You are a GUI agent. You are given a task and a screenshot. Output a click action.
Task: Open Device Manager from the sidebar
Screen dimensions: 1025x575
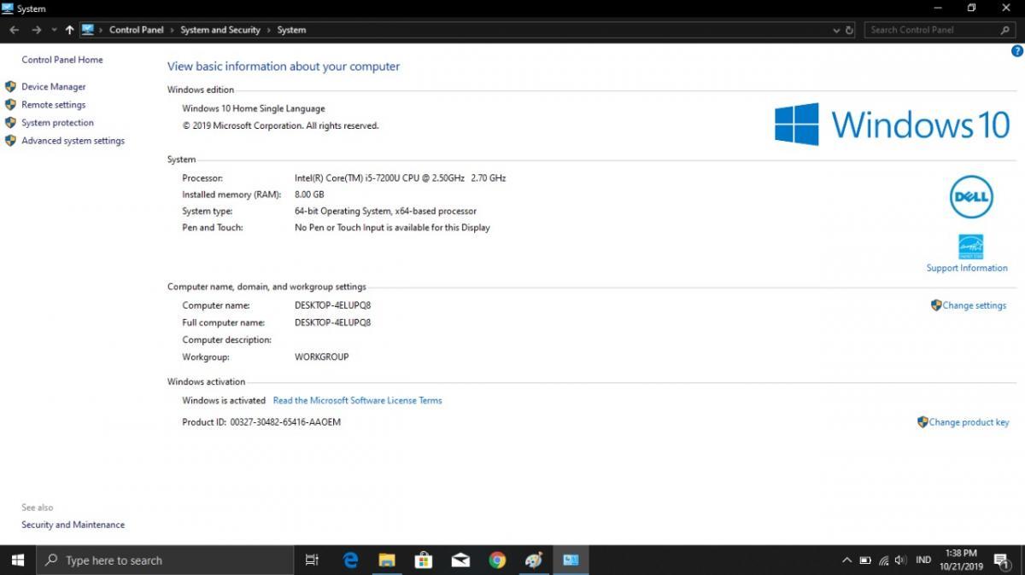(53, 86)
